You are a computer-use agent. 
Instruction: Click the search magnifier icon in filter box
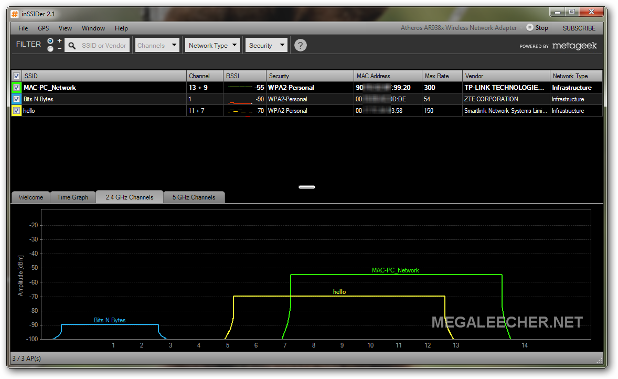coord(72,46)
